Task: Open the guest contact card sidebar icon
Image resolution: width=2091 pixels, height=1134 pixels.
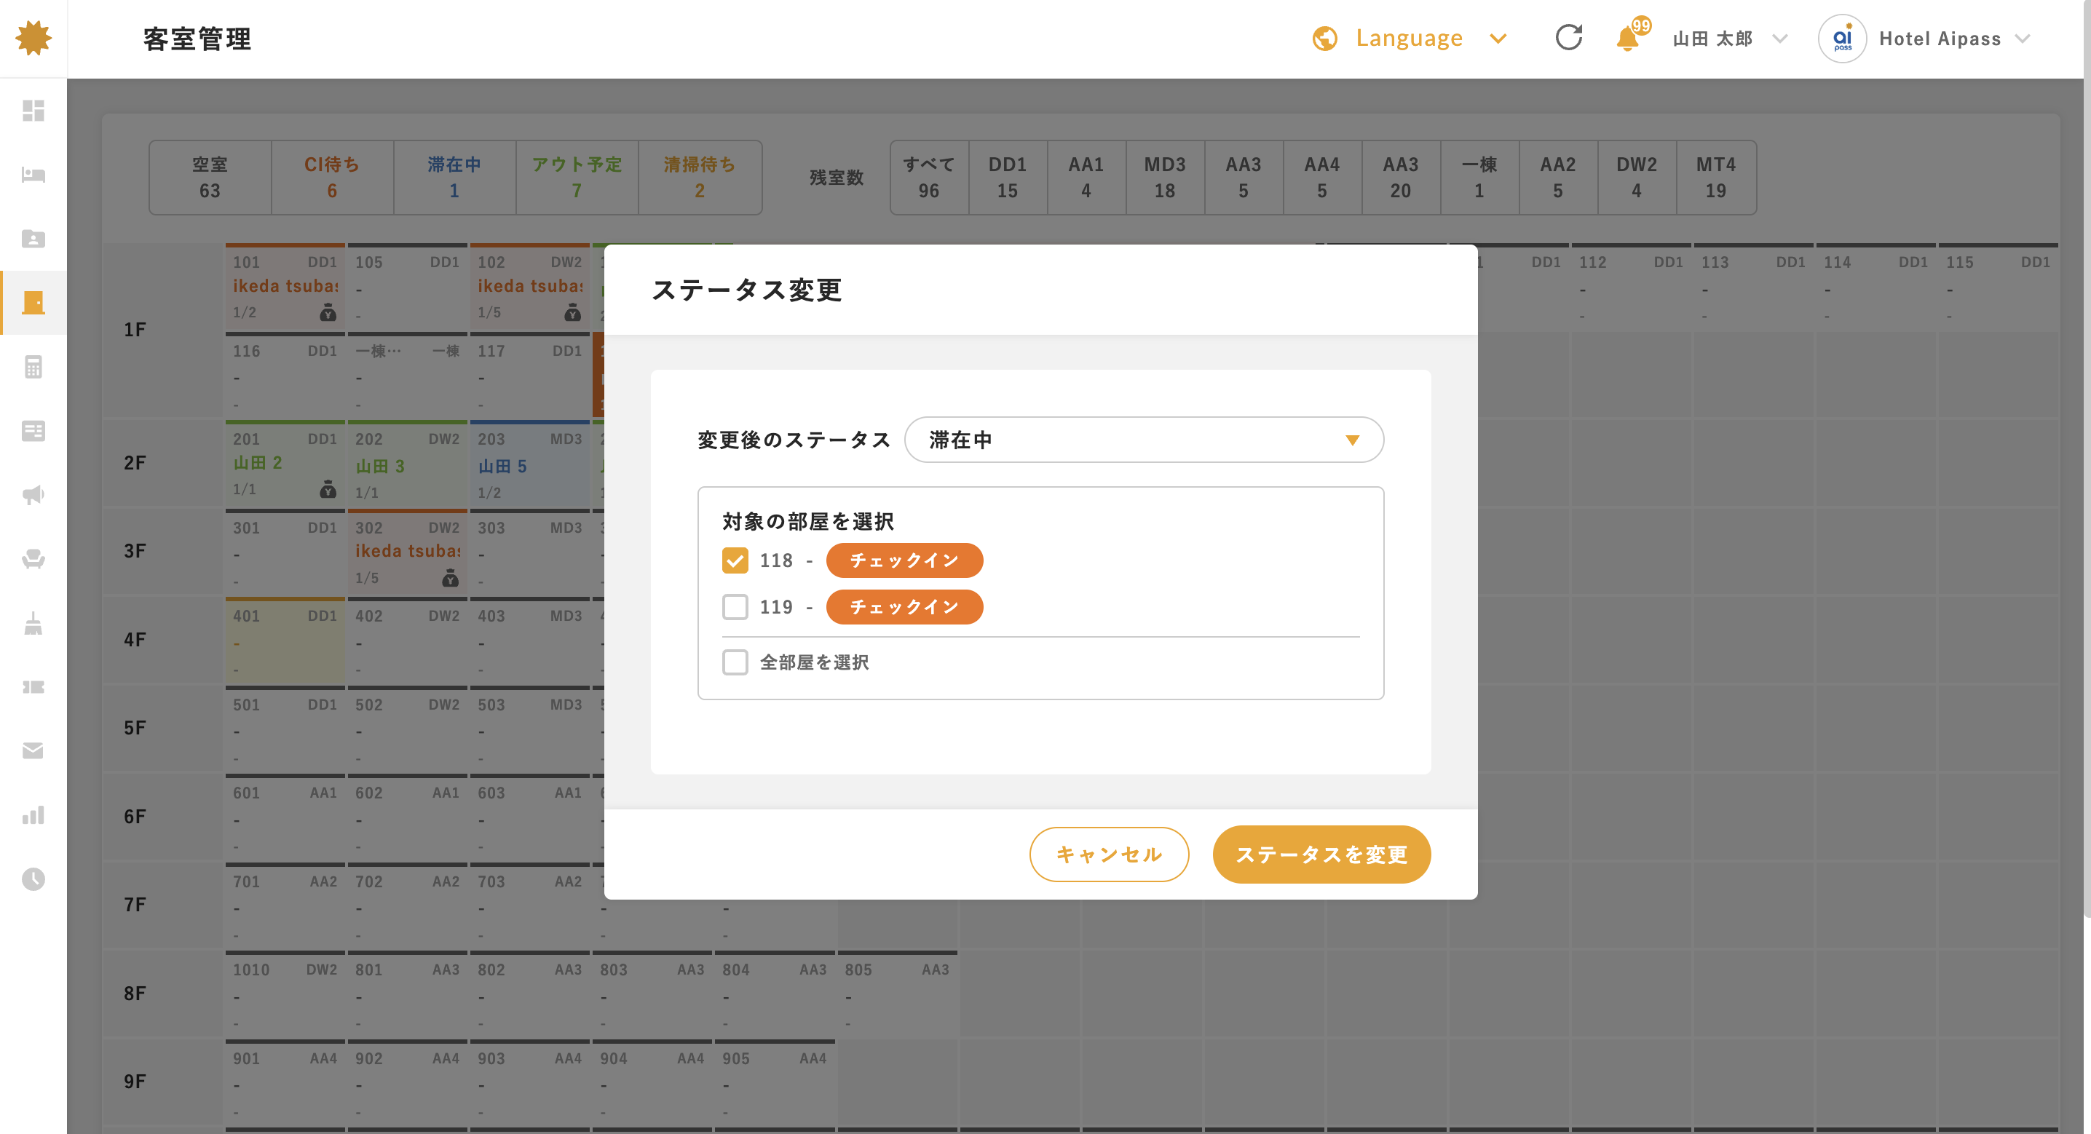Action: click(x=33, y=239)
